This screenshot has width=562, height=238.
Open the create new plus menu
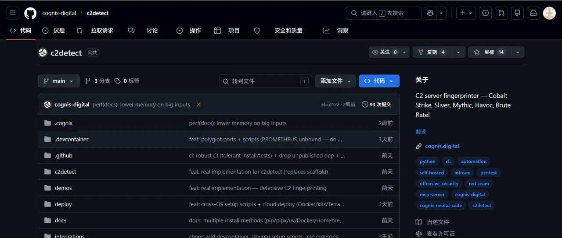(x=466, y=13)
